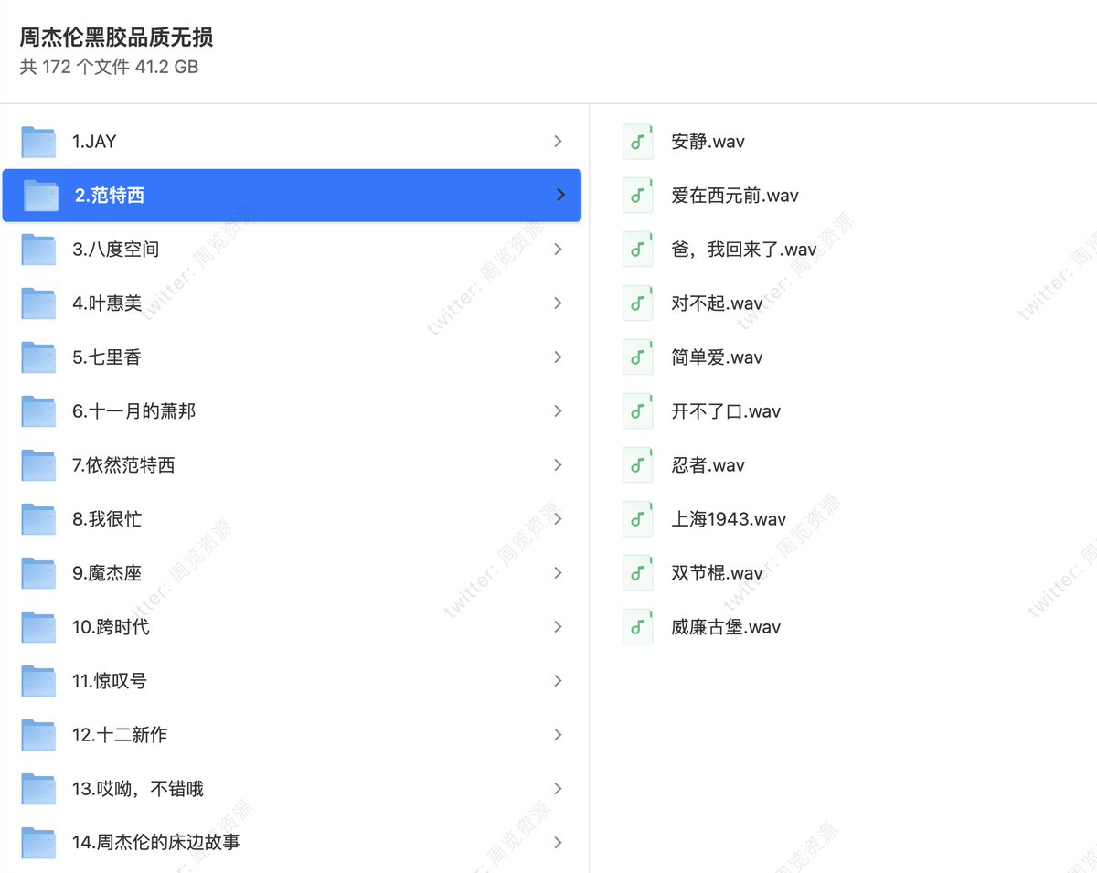Select the file name 忍者.wav
Screen dimensions: 1097x873
click(x=708, y=465)
